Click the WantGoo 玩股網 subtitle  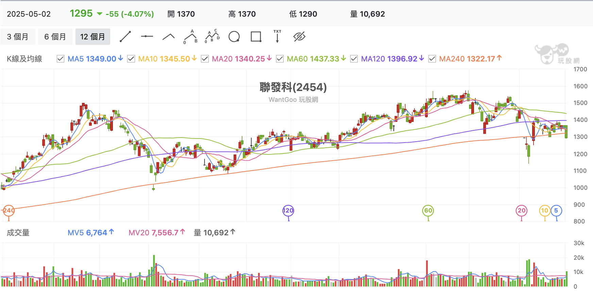pyautogui.click(x=293, y=99)
